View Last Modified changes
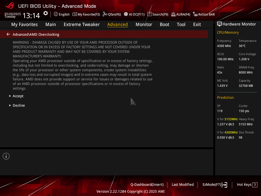Screen dimensions: 261x196 tap(182, 185)
